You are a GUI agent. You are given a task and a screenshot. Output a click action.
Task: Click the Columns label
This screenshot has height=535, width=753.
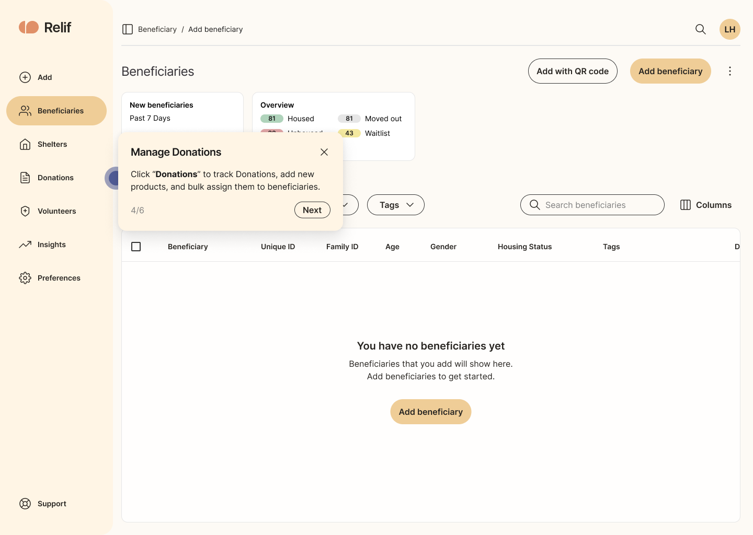click(714, 205)
